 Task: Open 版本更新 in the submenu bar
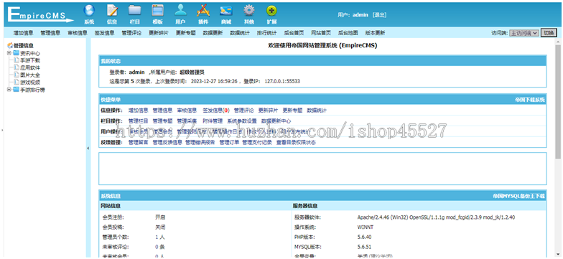375,33
